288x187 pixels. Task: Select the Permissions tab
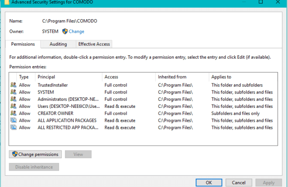pyautogui.click(x=23, y=44)
